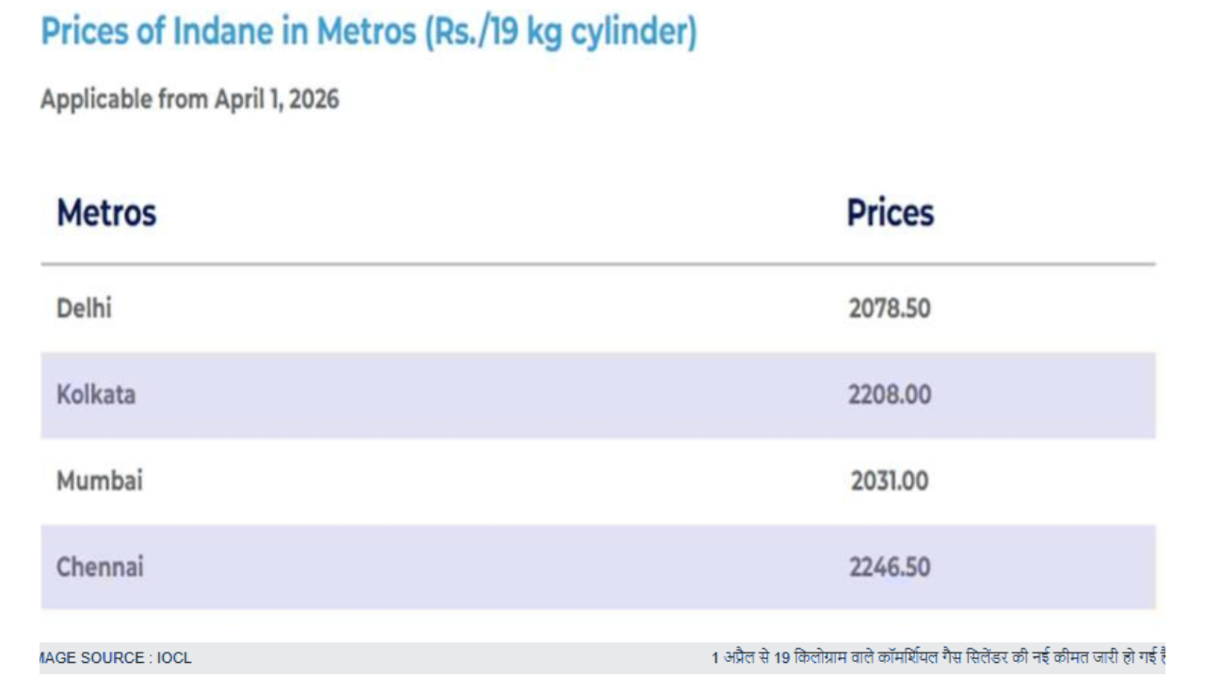1205x678 pixels.
Task: Select the 'Prices' column header
Action: [x=890, y=213]
